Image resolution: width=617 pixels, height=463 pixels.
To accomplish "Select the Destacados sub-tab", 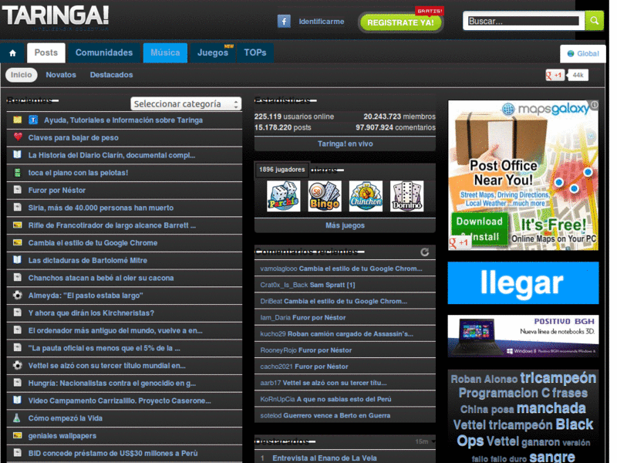I will (x=111, y=75).
